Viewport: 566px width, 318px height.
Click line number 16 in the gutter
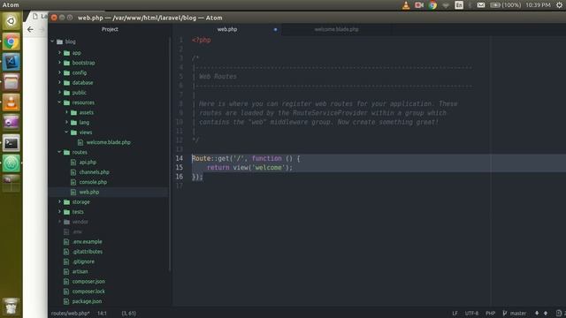coord(180,177)
